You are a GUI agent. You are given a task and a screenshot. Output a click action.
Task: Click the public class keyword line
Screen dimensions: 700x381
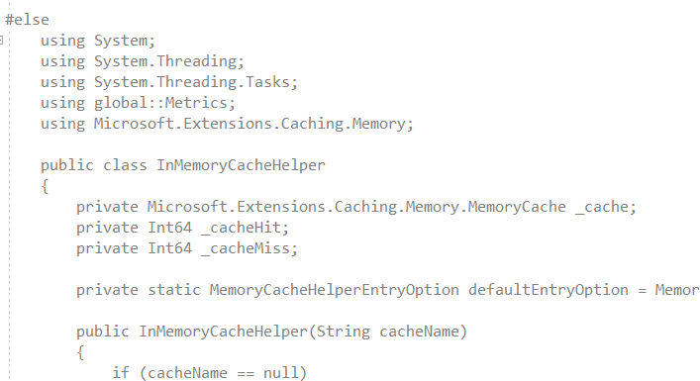coord(183,165)
